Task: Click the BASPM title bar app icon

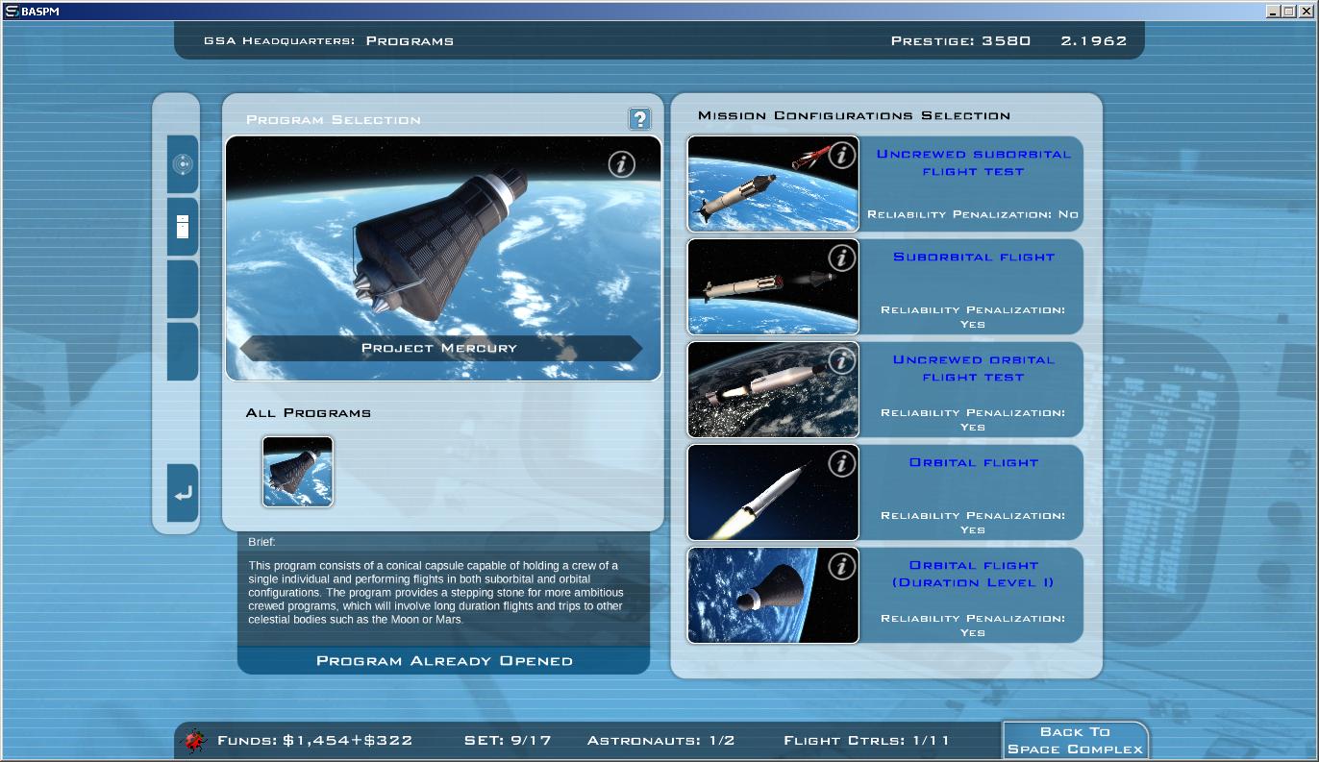Action: point(12,12)
